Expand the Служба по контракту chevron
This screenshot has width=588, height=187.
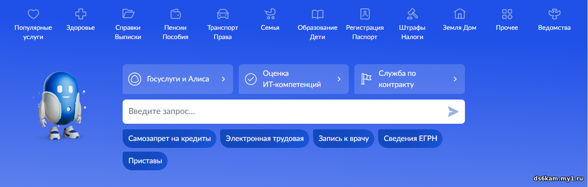455,79
